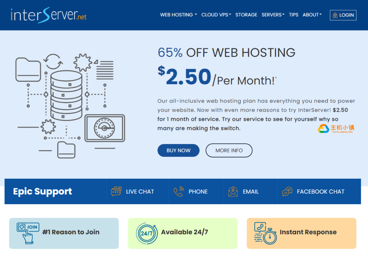Click the Instant Response stopwatch icon

point(266,233)
